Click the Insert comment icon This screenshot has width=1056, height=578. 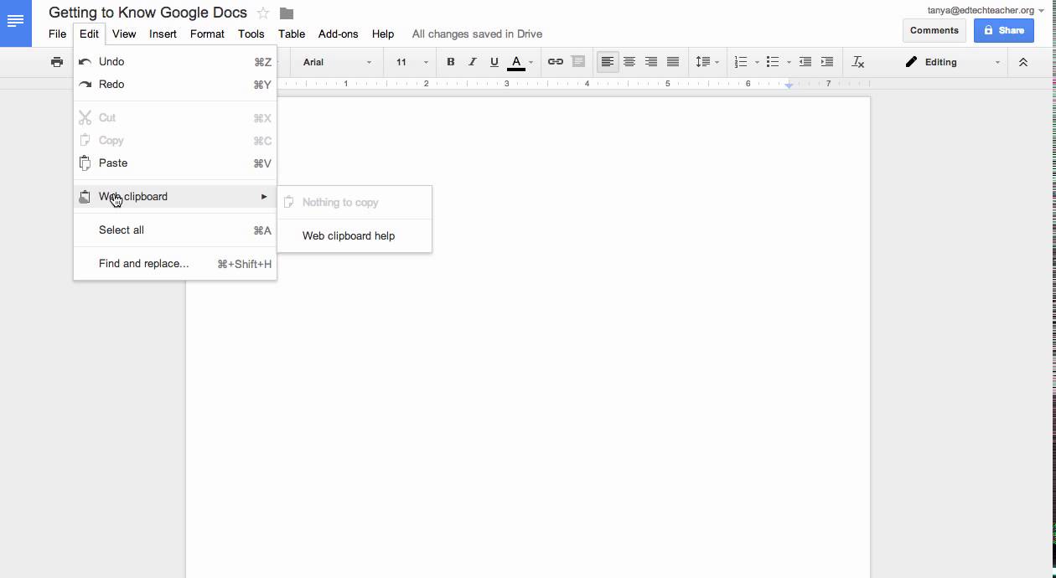tap(577, 62)
